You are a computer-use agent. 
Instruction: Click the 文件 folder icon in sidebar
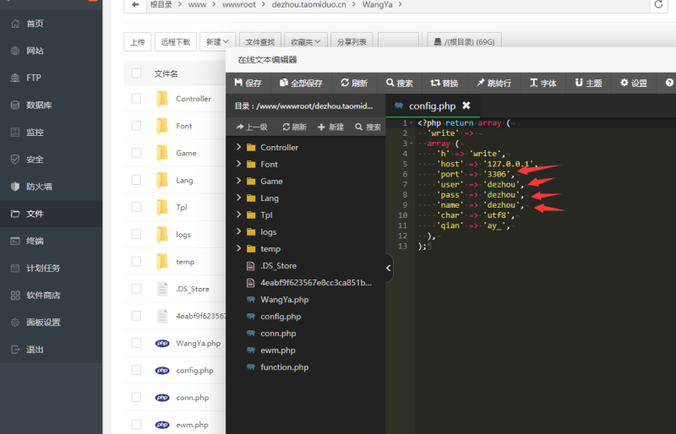coord(15,214)
